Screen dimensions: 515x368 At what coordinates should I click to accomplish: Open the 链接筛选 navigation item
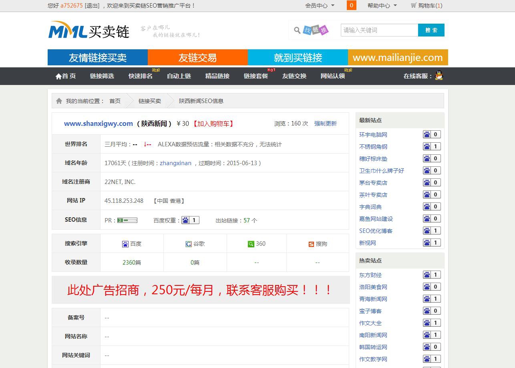[x=102, y=76]
